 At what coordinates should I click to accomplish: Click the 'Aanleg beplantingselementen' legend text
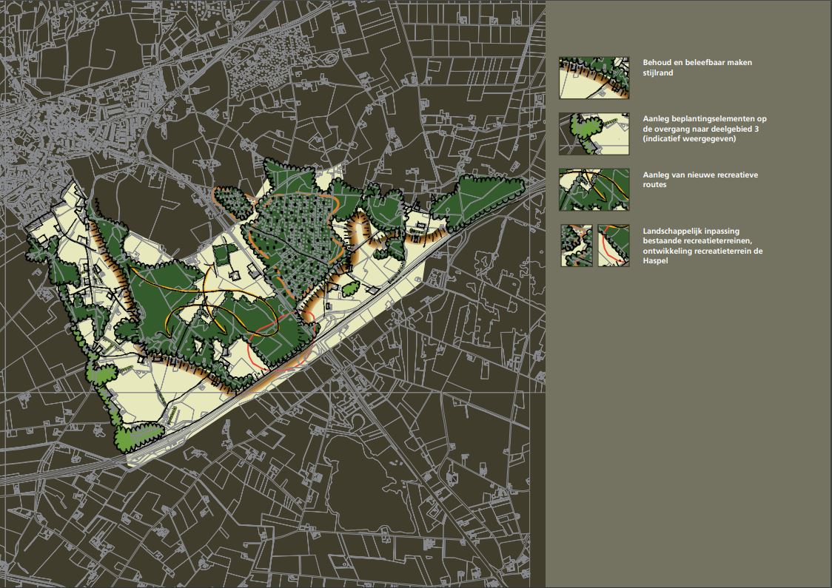pos(704,129)
